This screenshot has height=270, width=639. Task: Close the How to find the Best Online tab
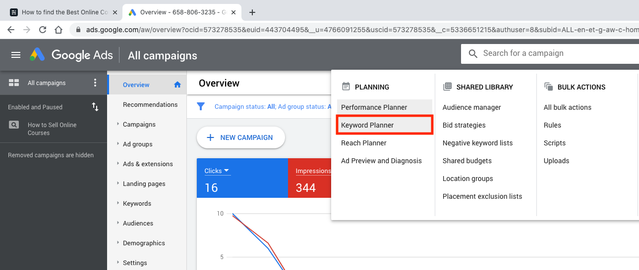click(115, 12)
